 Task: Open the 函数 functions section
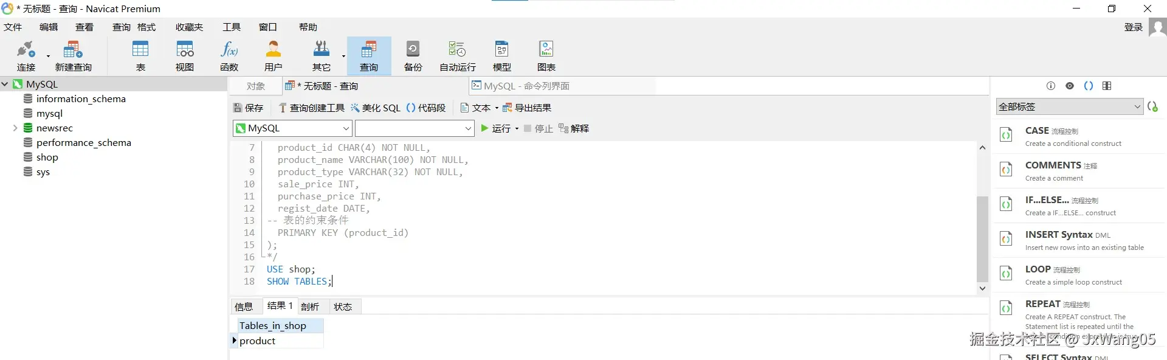pyautogui.click(x=229, y=56)
